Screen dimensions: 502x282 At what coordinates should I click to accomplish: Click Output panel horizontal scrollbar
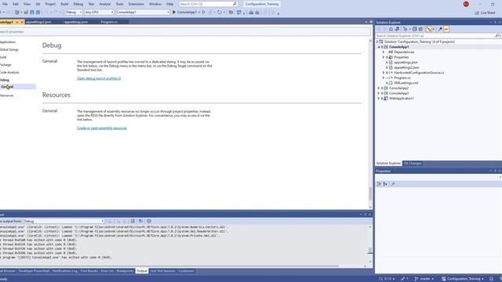[x=169, y=266]
